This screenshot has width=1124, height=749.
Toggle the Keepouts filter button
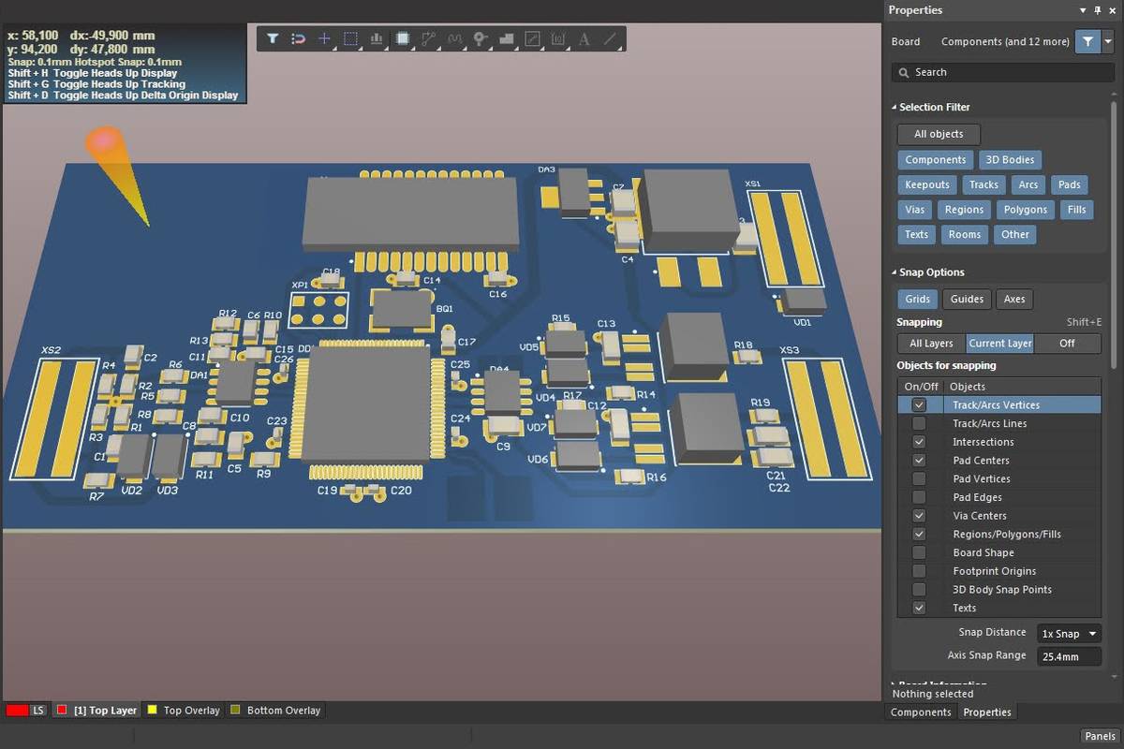pos(927,185)
